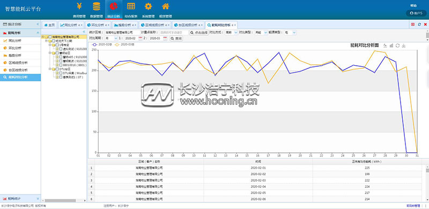Open 租赁管理 house icon in top bar
The width and height of the screenshot is (429, 209).
(x=165, y=6)
